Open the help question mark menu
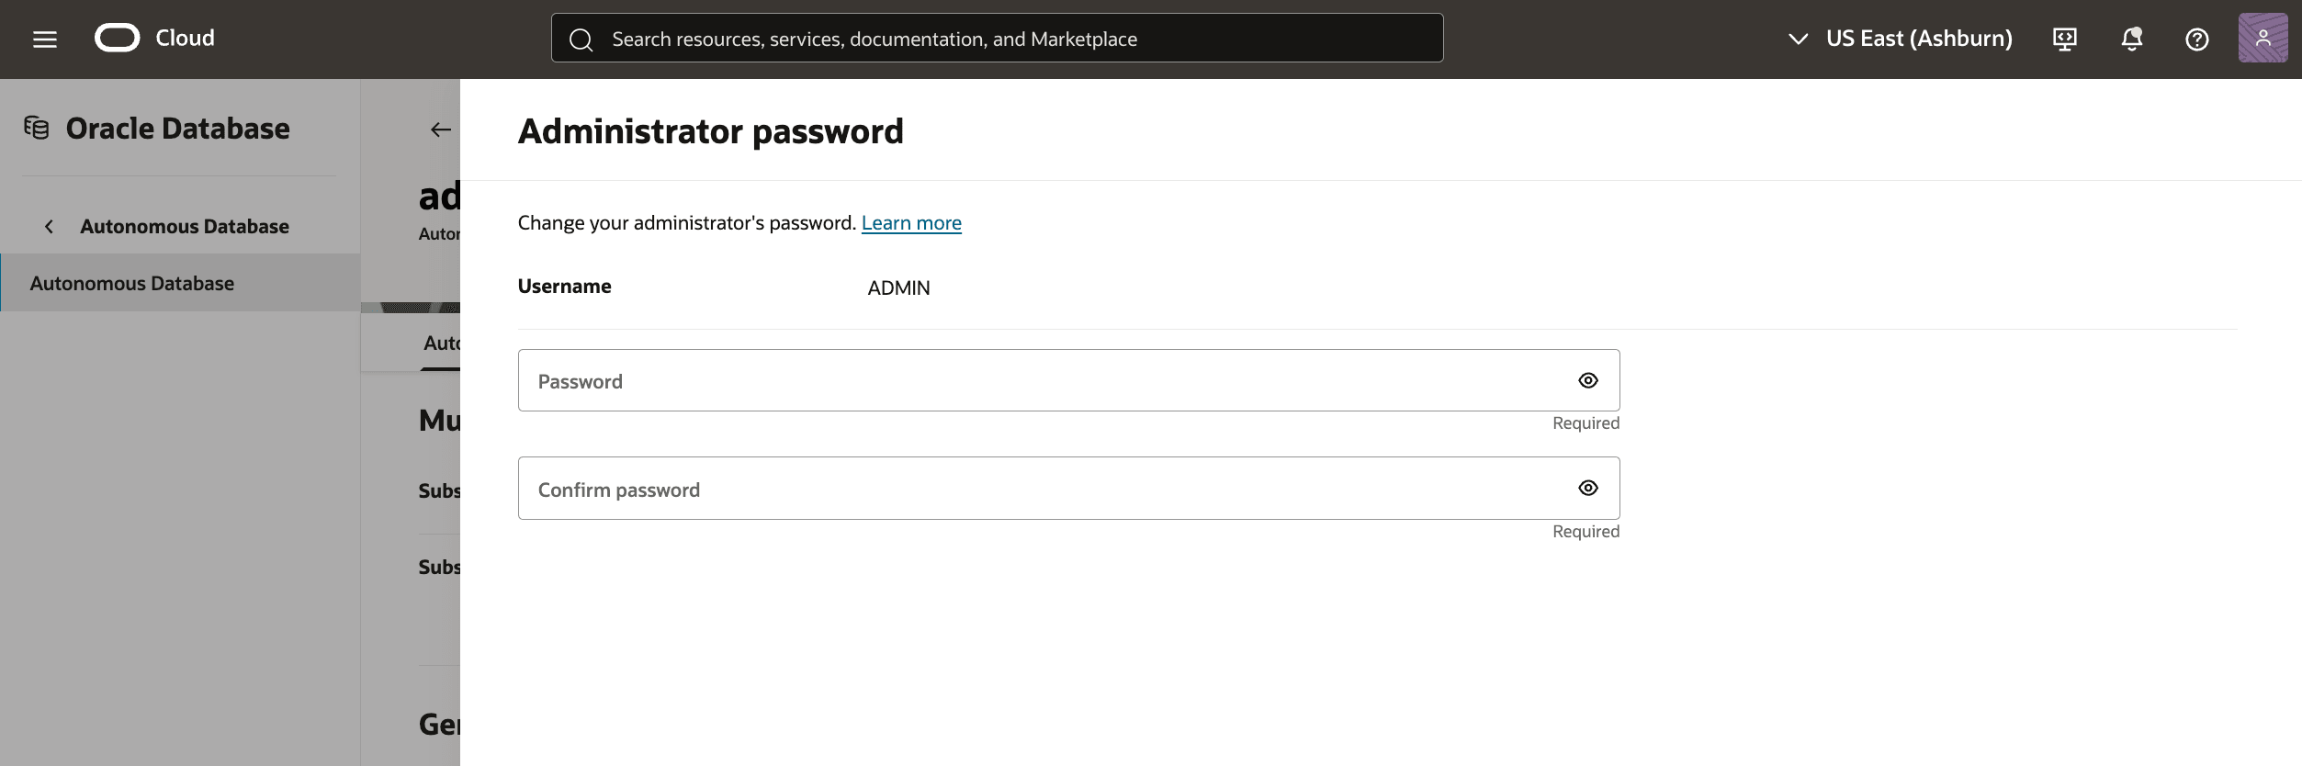The image size is (2302, 766). point(2197,39)
